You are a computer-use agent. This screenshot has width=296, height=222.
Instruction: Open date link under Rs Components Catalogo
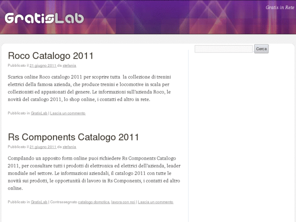[43, 147]
